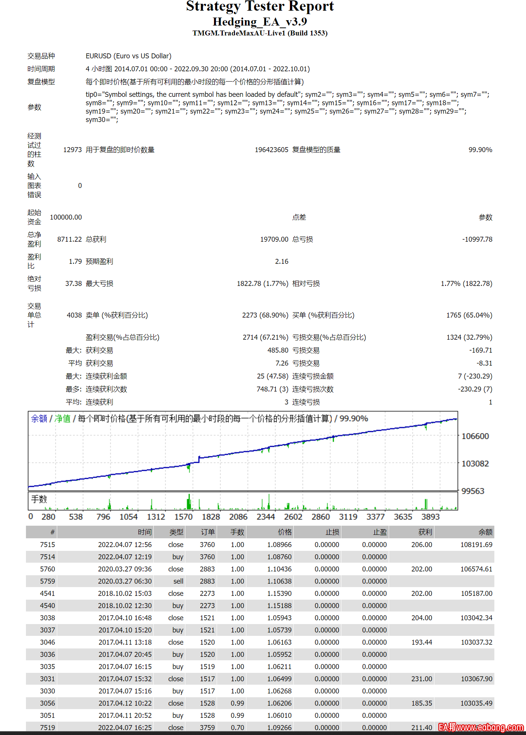Image resolution: width=526 pixels, height=735 pixels.
Task: Select the modelling quality 99.90% value
Action: pyautogui.click(x=480, y=150)
